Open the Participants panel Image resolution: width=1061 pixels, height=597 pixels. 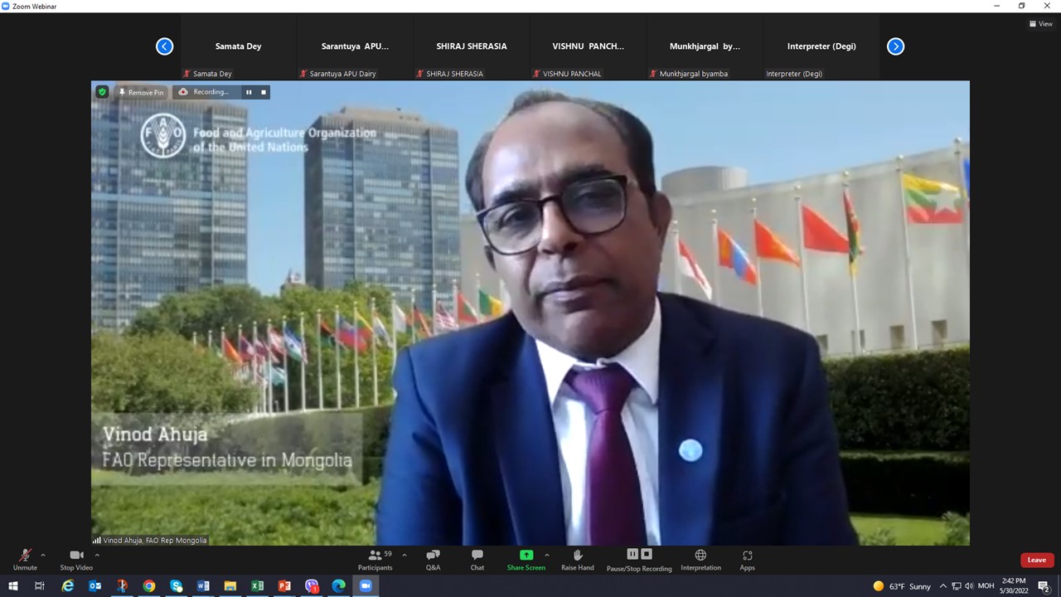375,560
